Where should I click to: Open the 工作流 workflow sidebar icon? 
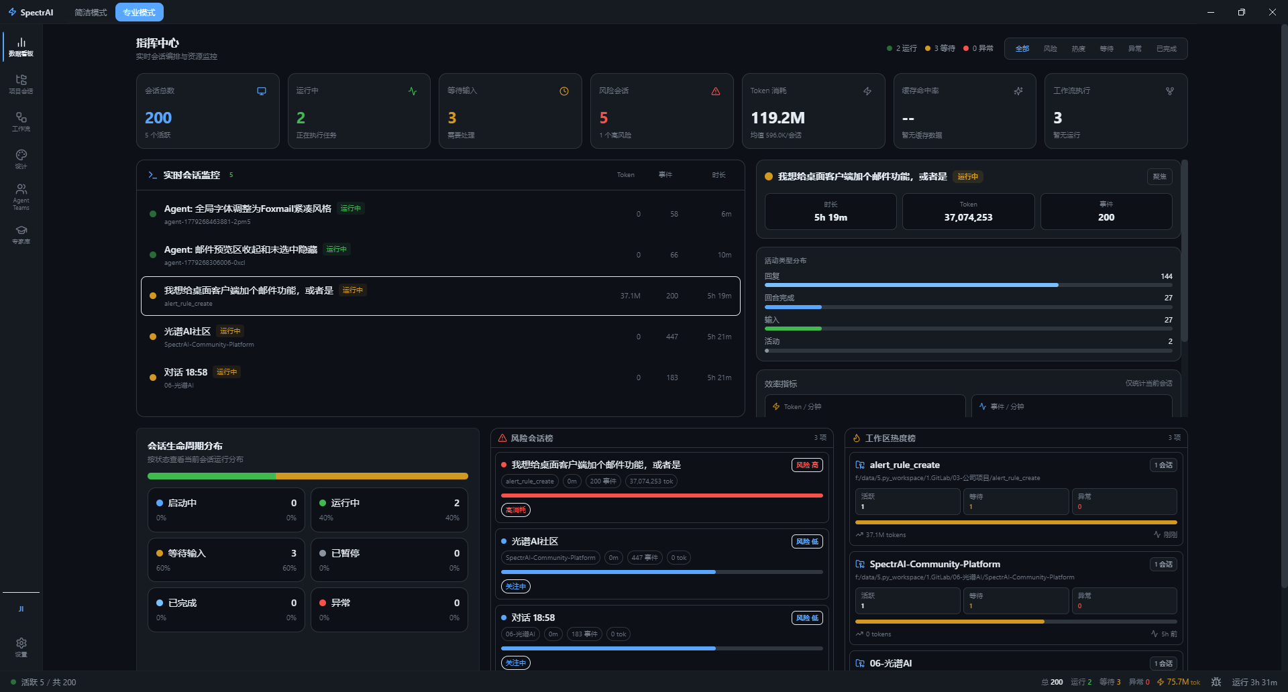point(21,121)
